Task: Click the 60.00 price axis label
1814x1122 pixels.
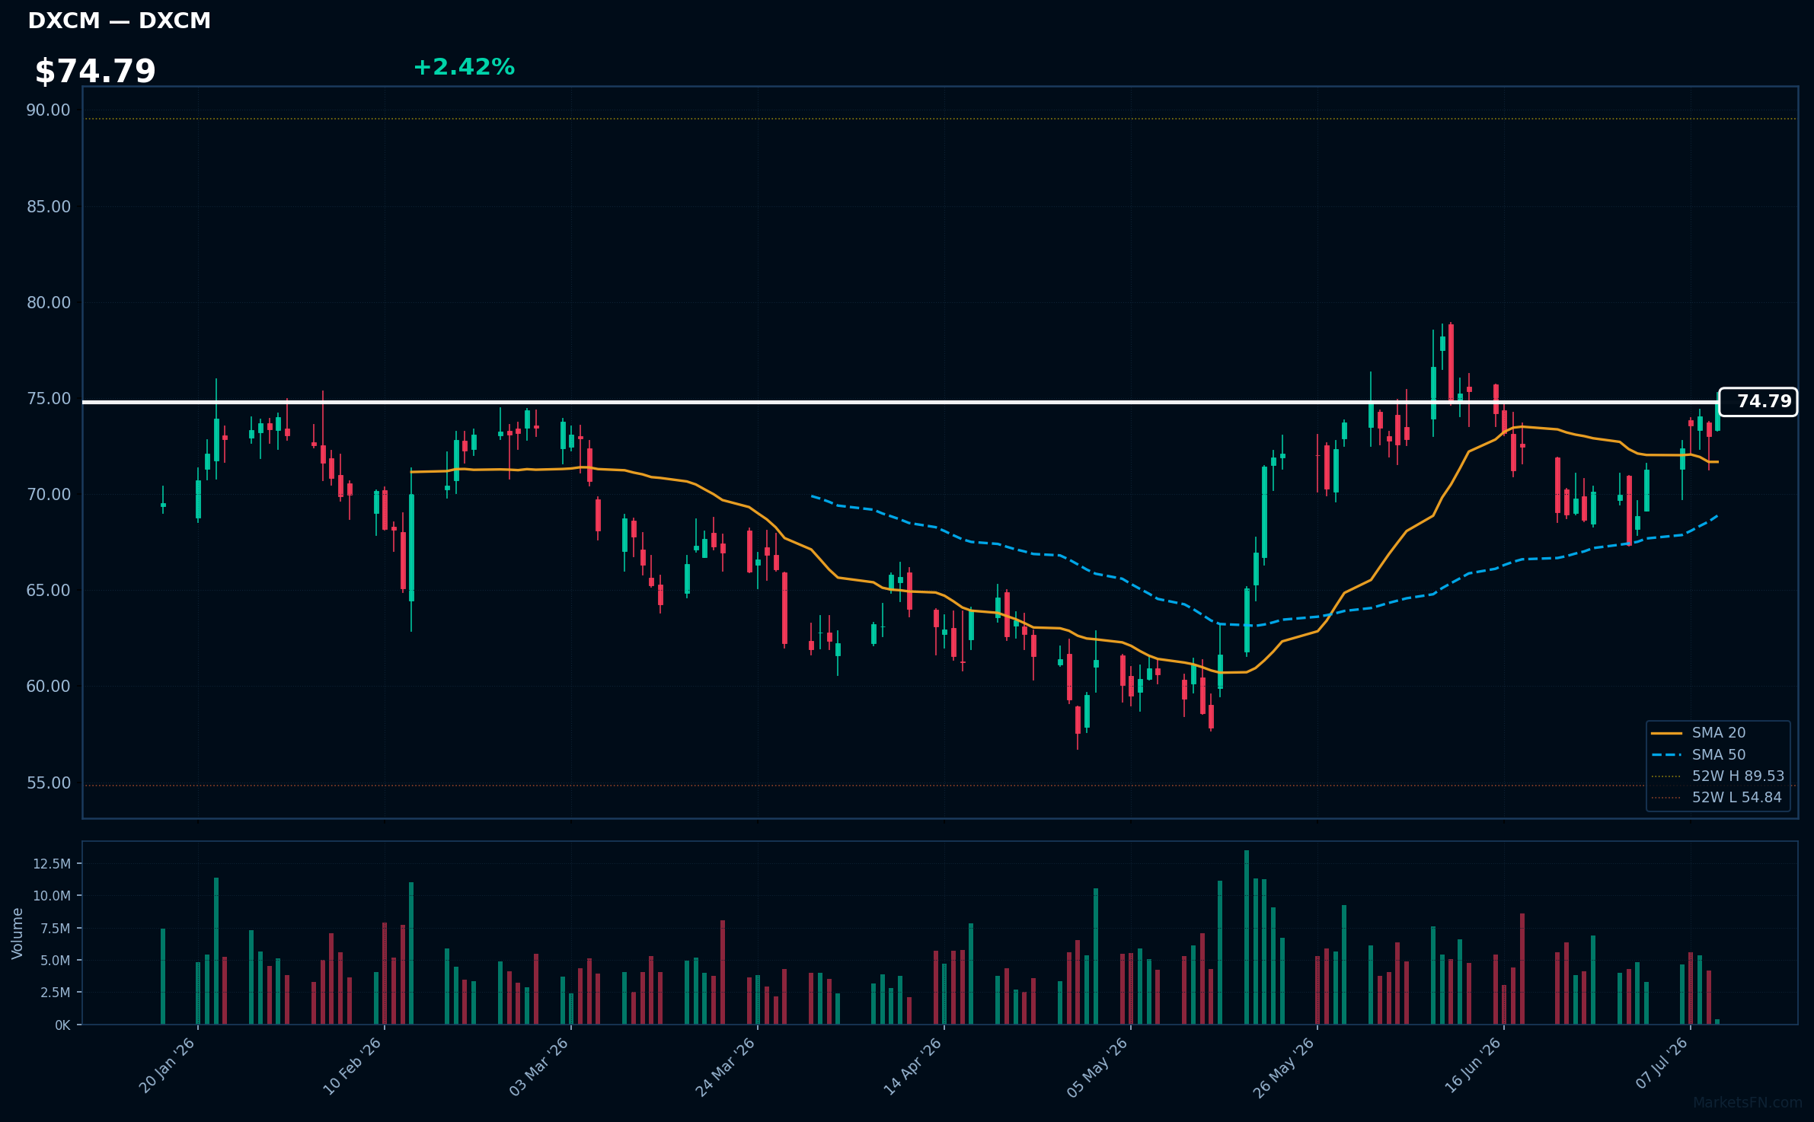Action: 48,686
